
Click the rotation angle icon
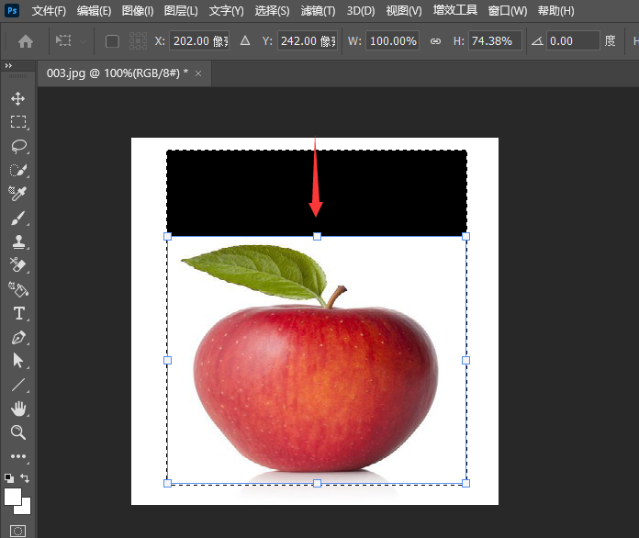tap(537, 41)
